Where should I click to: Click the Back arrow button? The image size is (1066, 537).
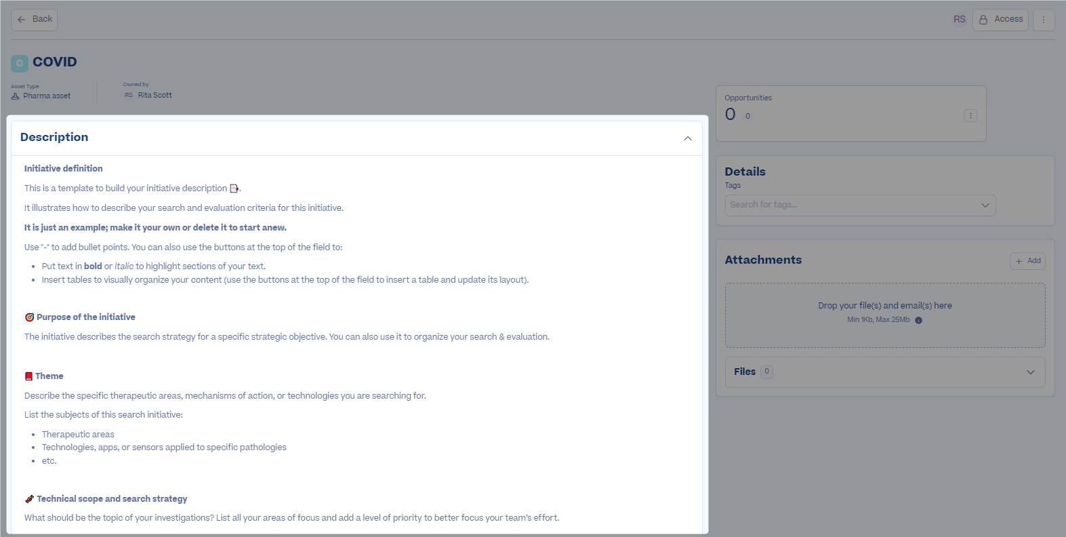pos(34,20)
